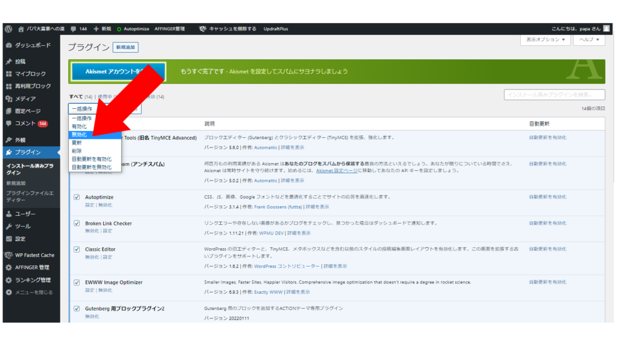Open the WordPress logo menu
618x348 pixels.
tap(8, 29)
